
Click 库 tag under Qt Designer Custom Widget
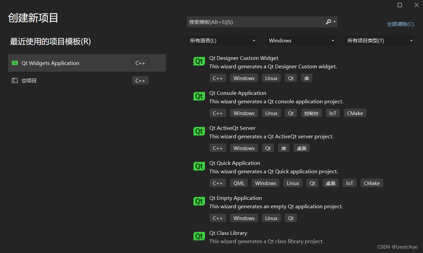pos(307,78)
